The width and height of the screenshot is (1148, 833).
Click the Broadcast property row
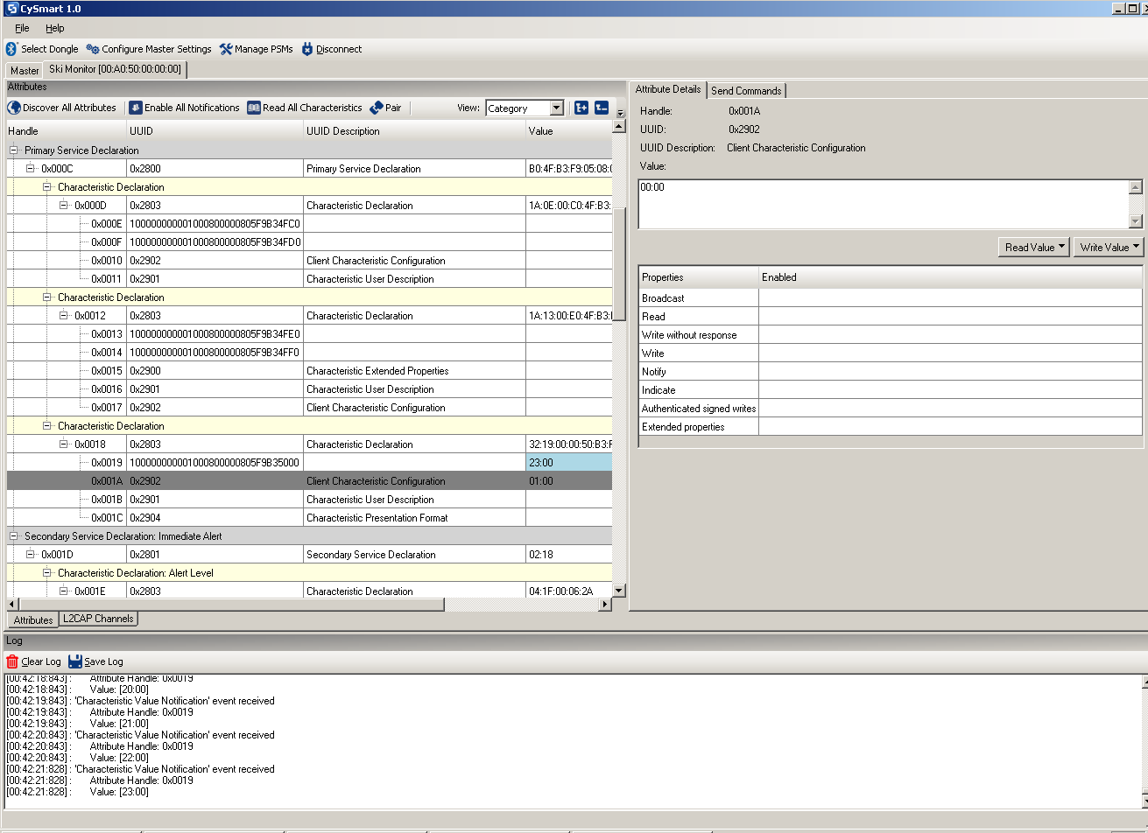click(x=891, y=298)
